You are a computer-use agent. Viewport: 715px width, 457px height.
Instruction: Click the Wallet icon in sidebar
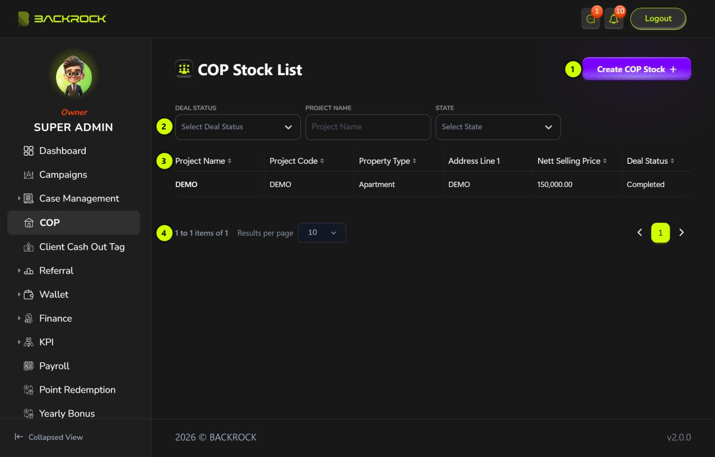point(29,294)
